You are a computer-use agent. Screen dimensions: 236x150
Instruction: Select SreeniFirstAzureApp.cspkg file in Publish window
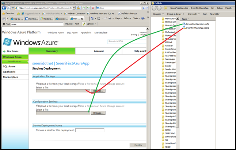(196, 28)
